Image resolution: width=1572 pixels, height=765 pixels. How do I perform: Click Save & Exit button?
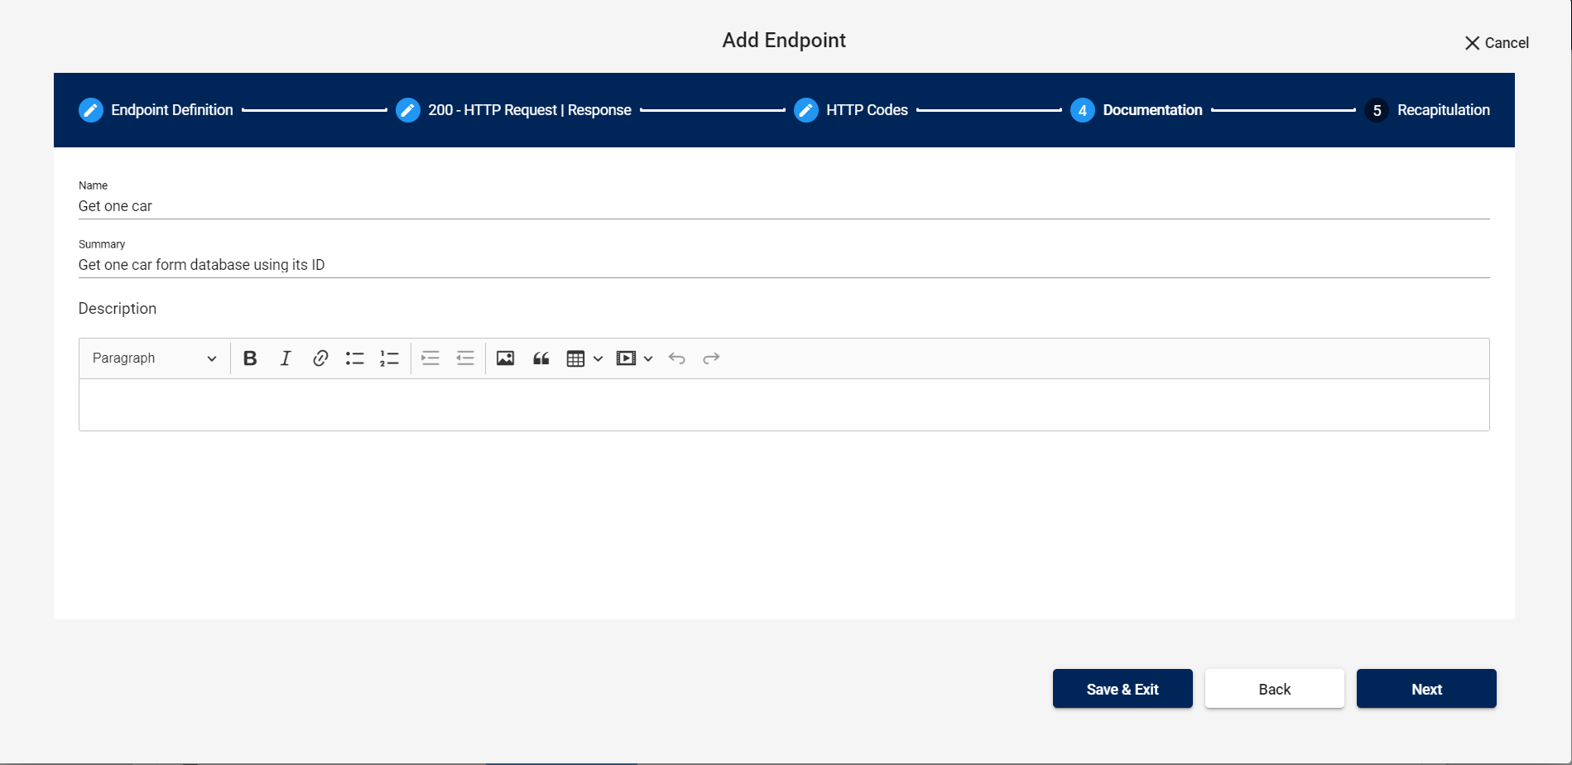tap(1123, 689)
